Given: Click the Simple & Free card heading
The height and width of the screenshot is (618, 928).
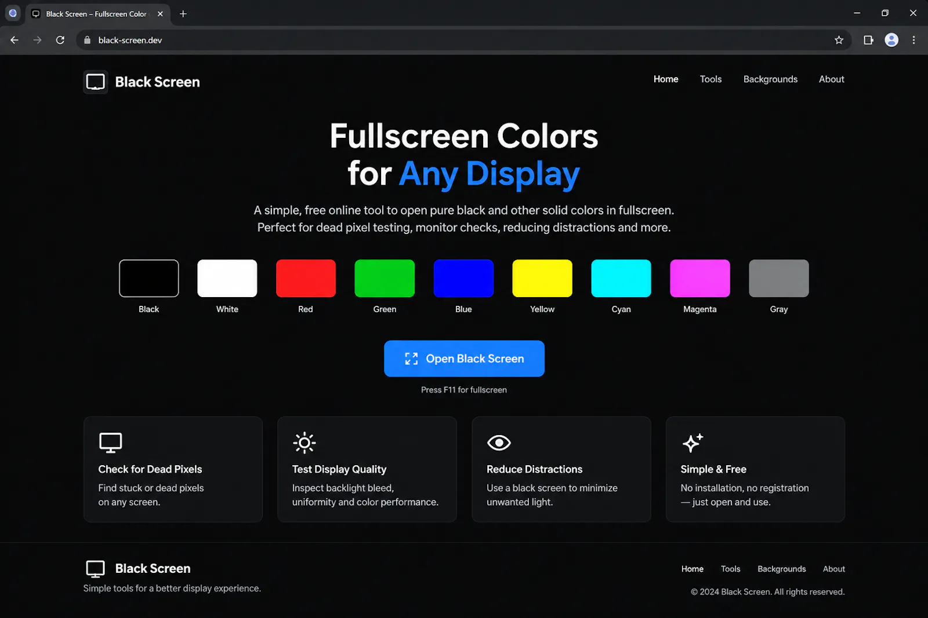Looking at the screenshot, I should pos(713,469).
